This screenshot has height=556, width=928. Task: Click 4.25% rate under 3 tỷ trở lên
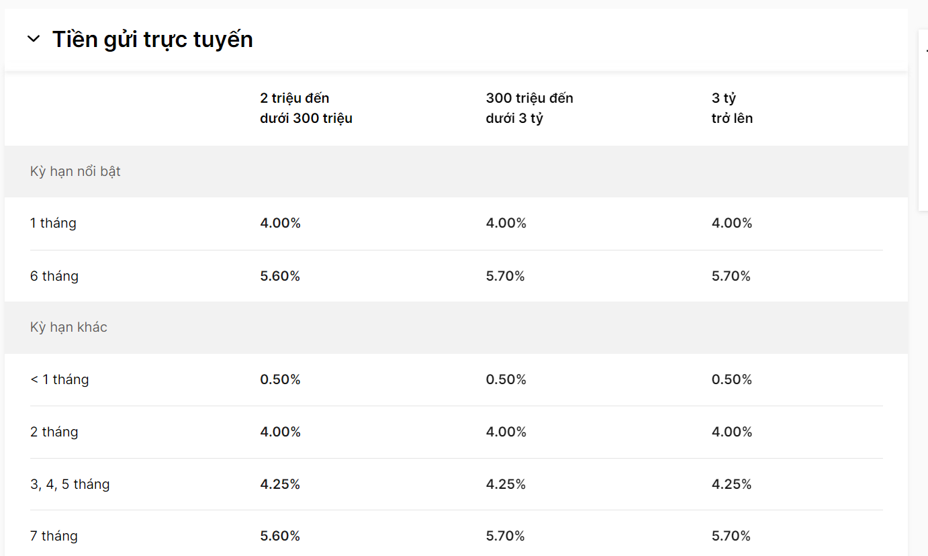point(731,484)
